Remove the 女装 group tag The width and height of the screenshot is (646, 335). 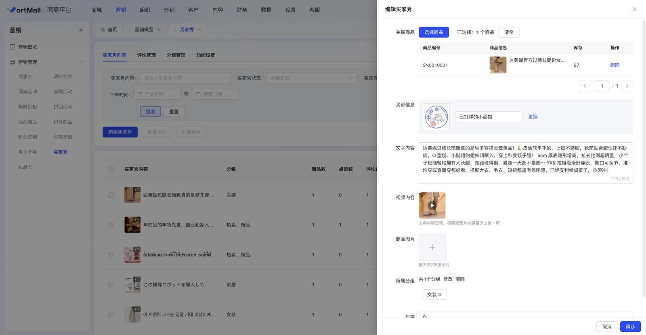coord(440,295)
